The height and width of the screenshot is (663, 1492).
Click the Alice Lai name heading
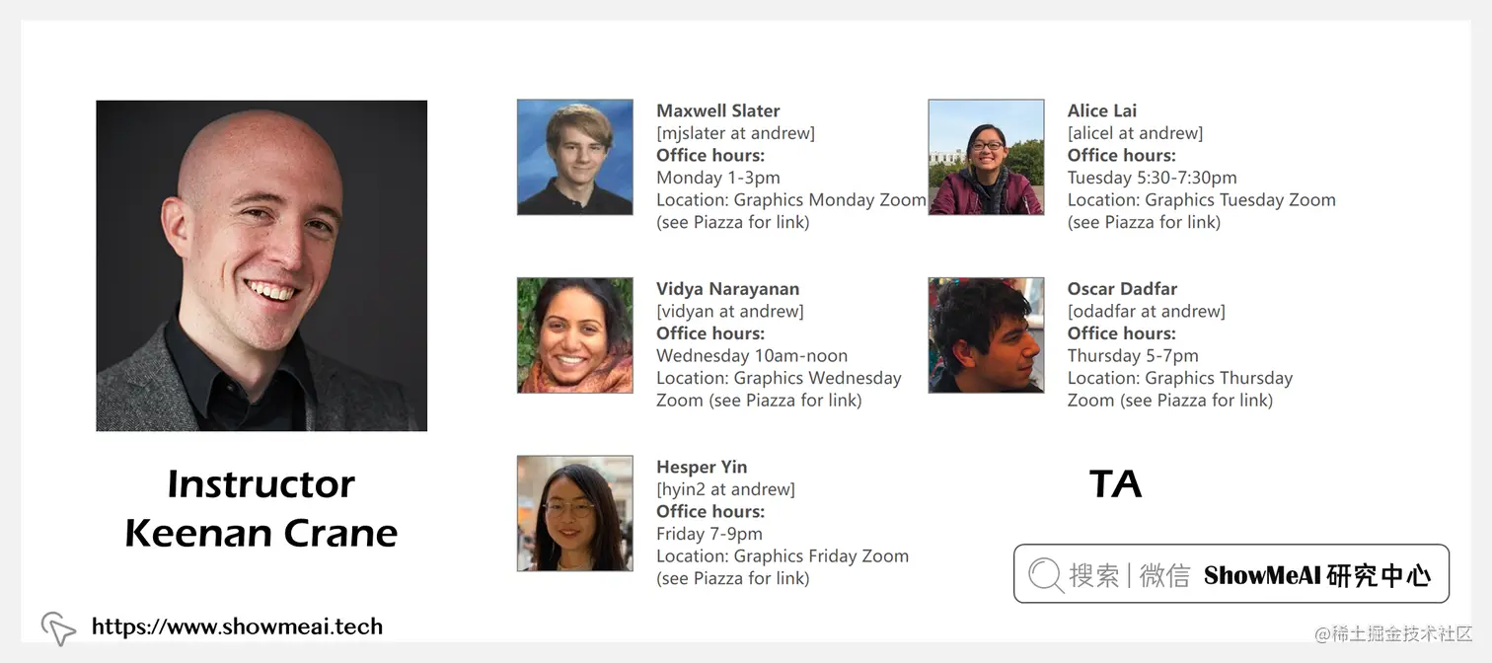click(x=1101, y=110)
